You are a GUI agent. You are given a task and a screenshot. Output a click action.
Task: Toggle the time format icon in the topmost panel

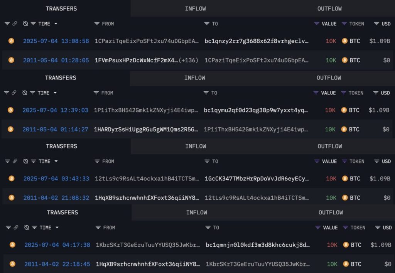tap(25, 24)
